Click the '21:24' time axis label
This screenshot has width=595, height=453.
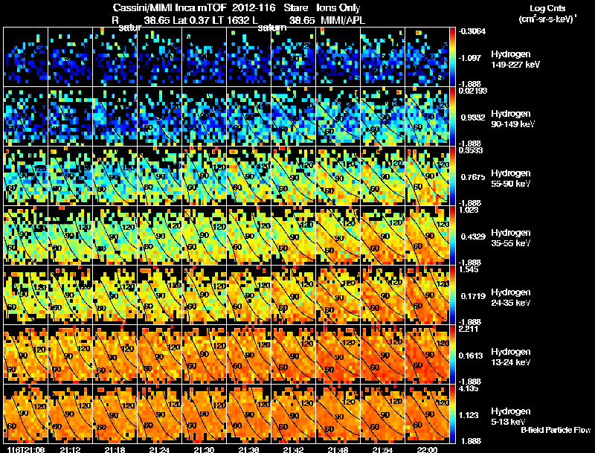pos(159,449)
